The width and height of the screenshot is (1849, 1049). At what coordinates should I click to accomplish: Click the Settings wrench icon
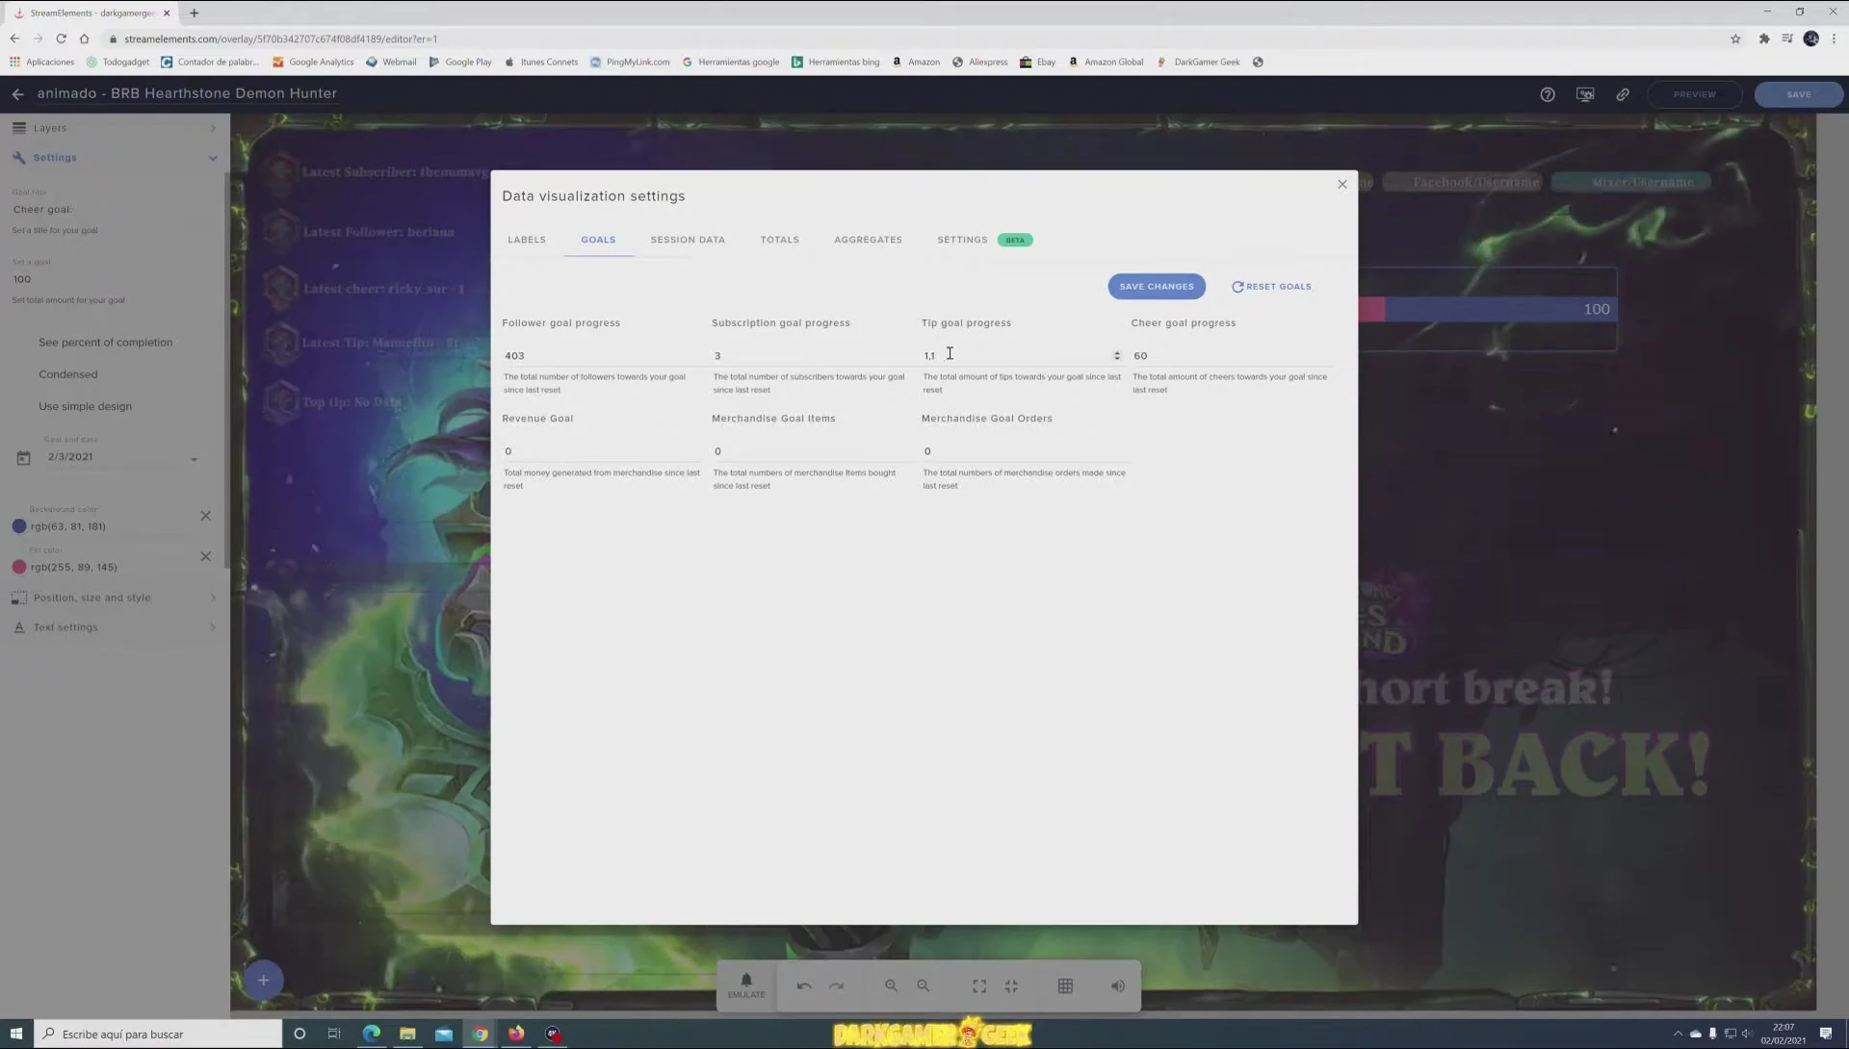click(19, 158)
